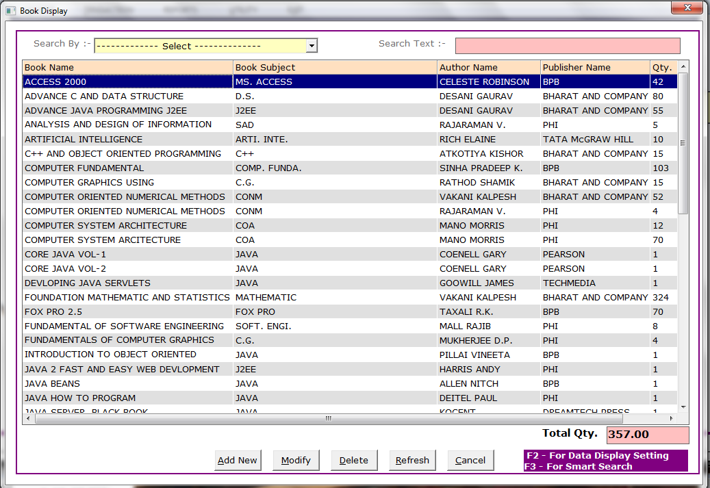Viewport: 710px width, 488px height.
Task: Click the Total Qty. value field
Action: 648,435
